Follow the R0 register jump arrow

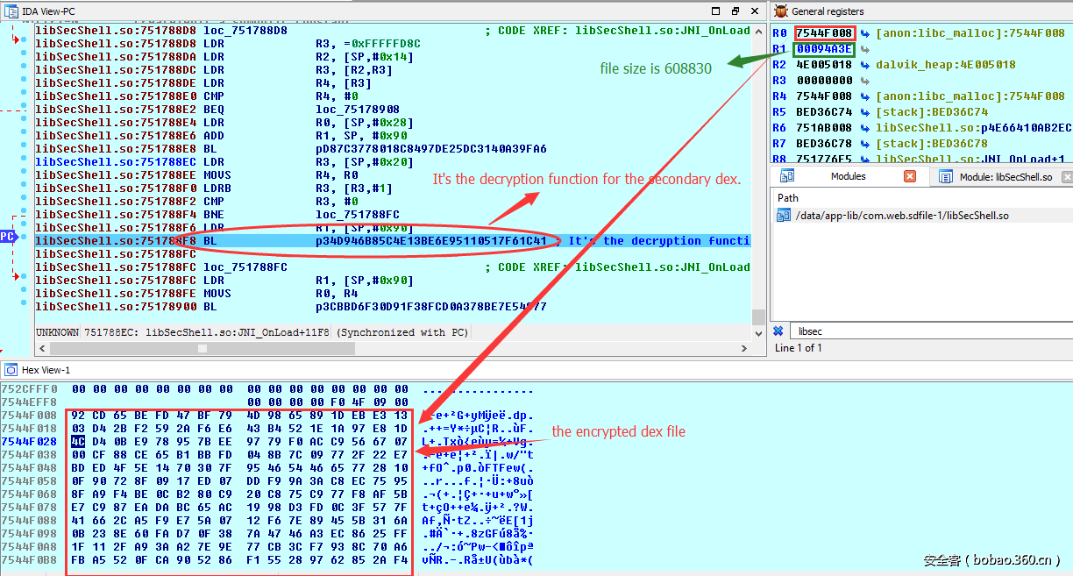pos(865,33)
